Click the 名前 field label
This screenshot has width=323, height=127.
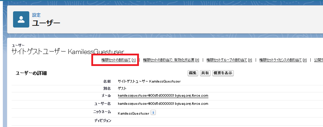tap(107, 81)
